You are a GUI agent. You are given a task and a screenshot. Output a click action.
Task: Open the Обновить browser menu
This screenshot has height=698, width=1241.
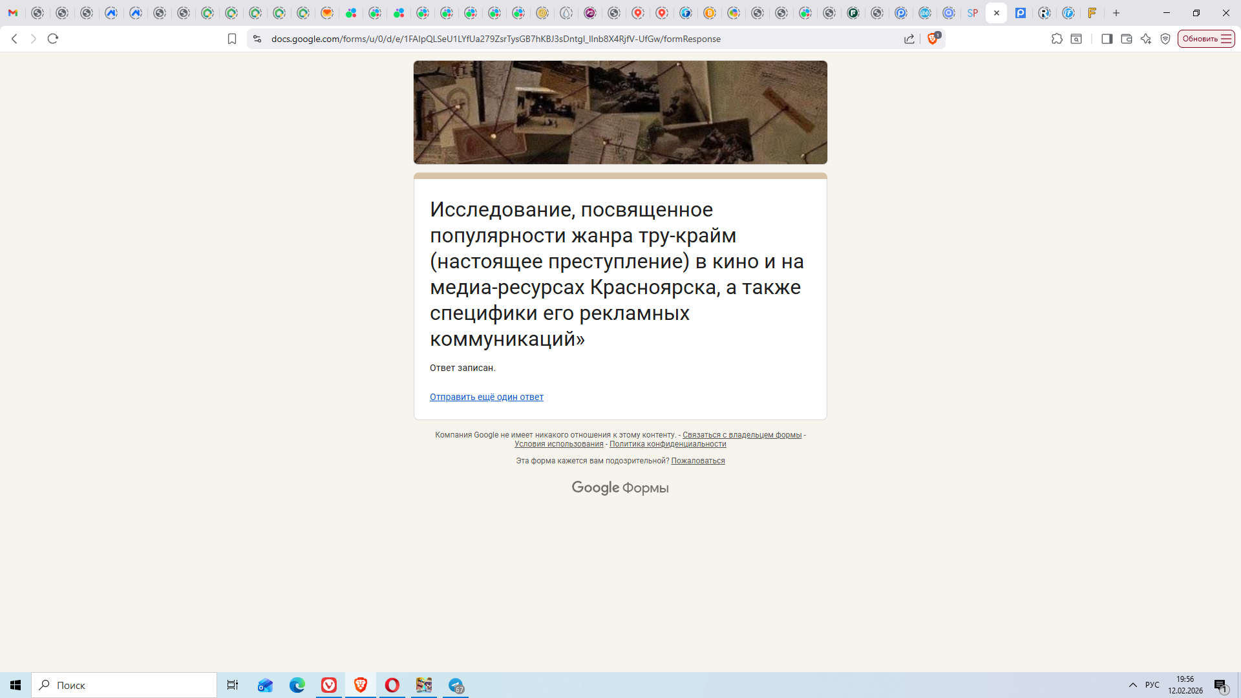(x=1206, y=39)
